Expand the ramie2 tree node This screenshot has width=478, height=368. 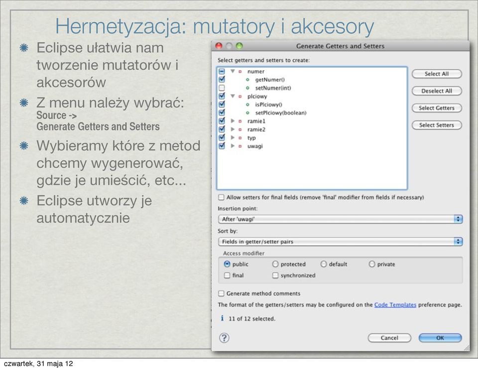click(x=233, y=129)
